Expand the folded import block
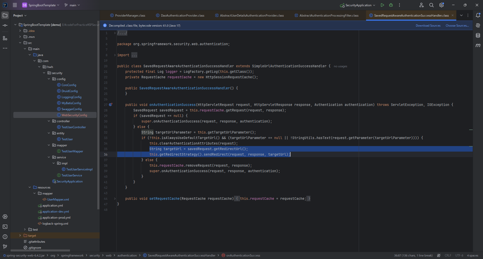This screenshot has width=483, height=259. tap(115, 55)
